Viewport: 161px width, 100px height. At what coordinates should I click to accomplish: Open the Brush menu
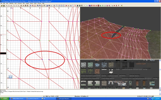31,3
